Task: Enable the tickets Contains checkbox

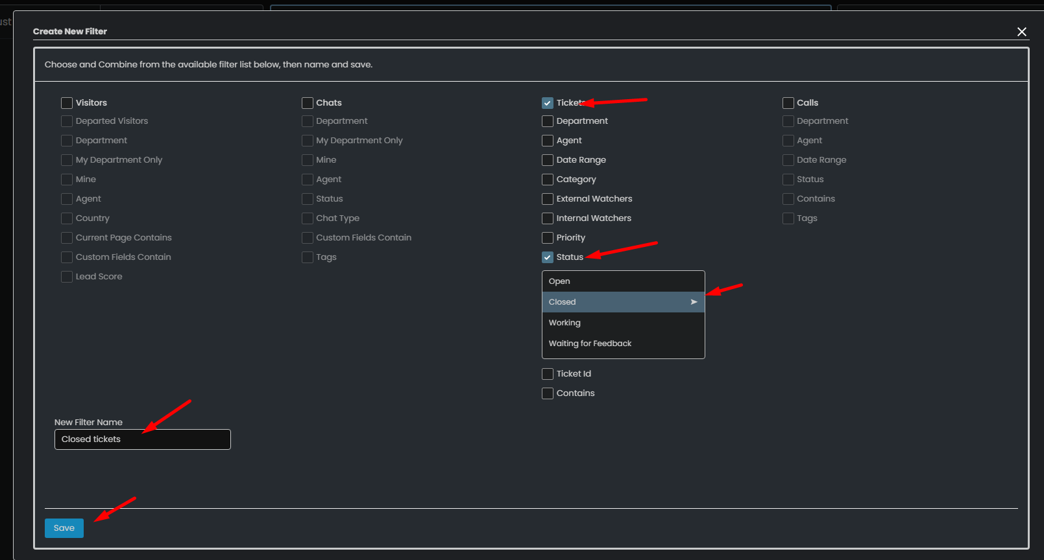Action: (x=548, y=393)
